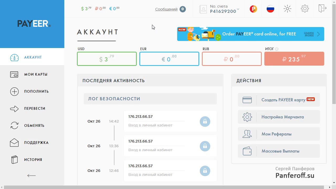Open Мои карты card icon
336x189 pixels.
14,75
